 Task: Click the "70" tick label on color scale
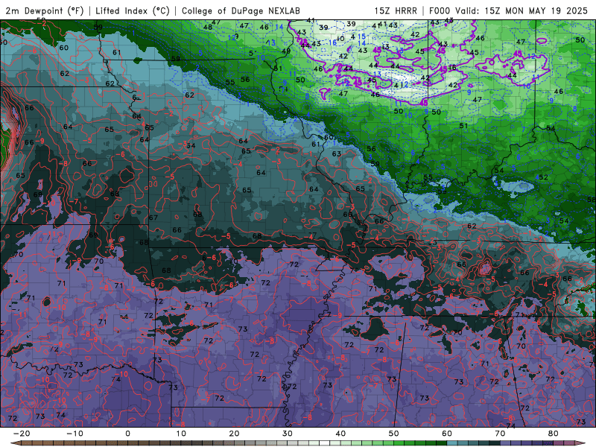(500, 434)
